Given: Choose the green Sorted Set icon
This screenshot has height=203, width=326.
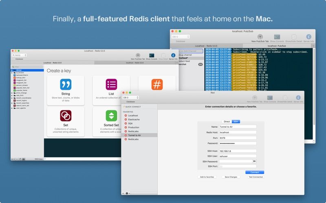Looking at the screenshot, I should [111, 116].
